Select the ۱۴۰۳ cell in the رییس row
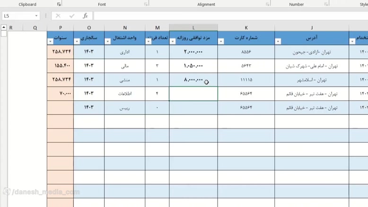Screen dimensions: 368x207 click(89, 108)
